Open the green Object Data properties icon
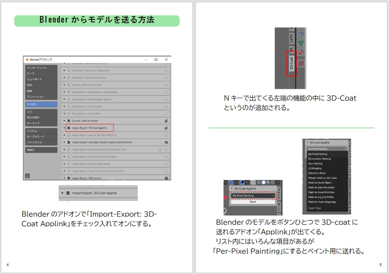This screenshot has width=389, height=274. click(x=301, y=43)
